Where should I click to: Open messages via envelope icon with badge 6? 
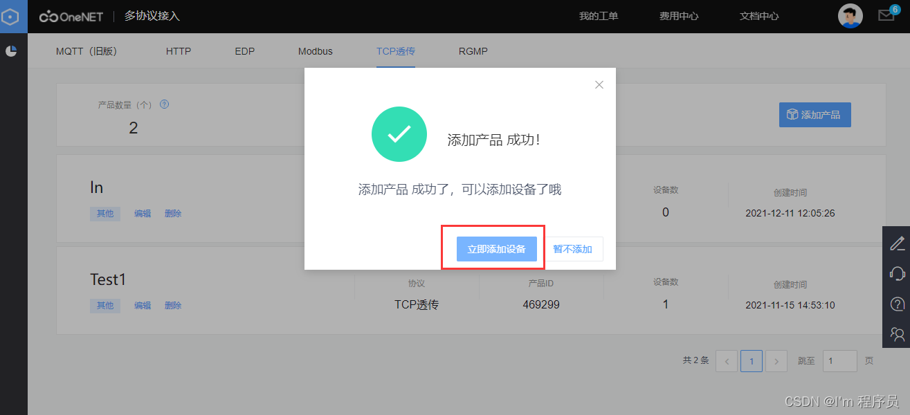(x=886, y=15)
